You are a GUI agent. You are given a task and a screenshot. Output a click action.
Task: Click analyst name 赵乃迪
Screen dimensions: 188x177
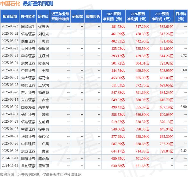pos(44,78)
